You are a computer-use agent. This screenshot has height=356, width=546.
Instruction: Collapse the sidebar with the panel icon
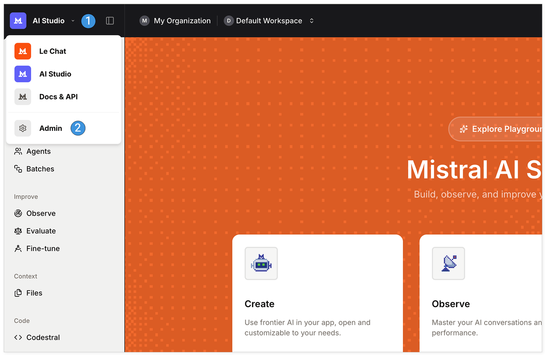coord(110,20)
